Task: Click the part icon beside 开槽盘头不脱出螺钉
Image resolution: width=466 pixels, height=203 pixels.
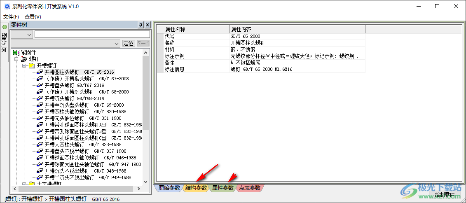Action: [x=40, y=151]
